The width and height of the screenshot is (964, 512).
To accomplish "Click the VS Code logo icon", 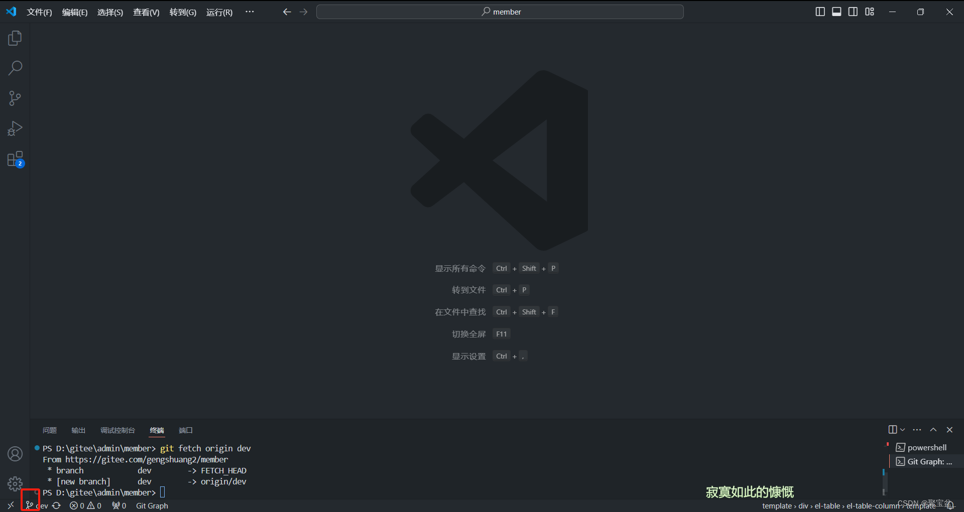I will tap(11, 12).
